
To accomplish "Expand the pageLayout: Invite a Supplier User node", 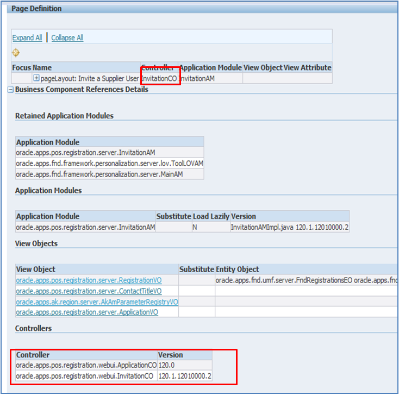I will click(x=36, y=78).
